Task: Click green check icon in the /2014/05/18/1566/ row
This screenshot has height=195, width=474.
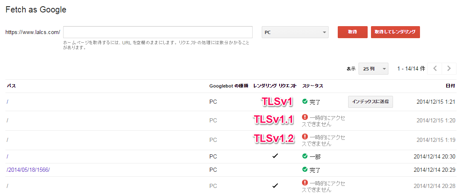Action: click(x=305, y=170)
